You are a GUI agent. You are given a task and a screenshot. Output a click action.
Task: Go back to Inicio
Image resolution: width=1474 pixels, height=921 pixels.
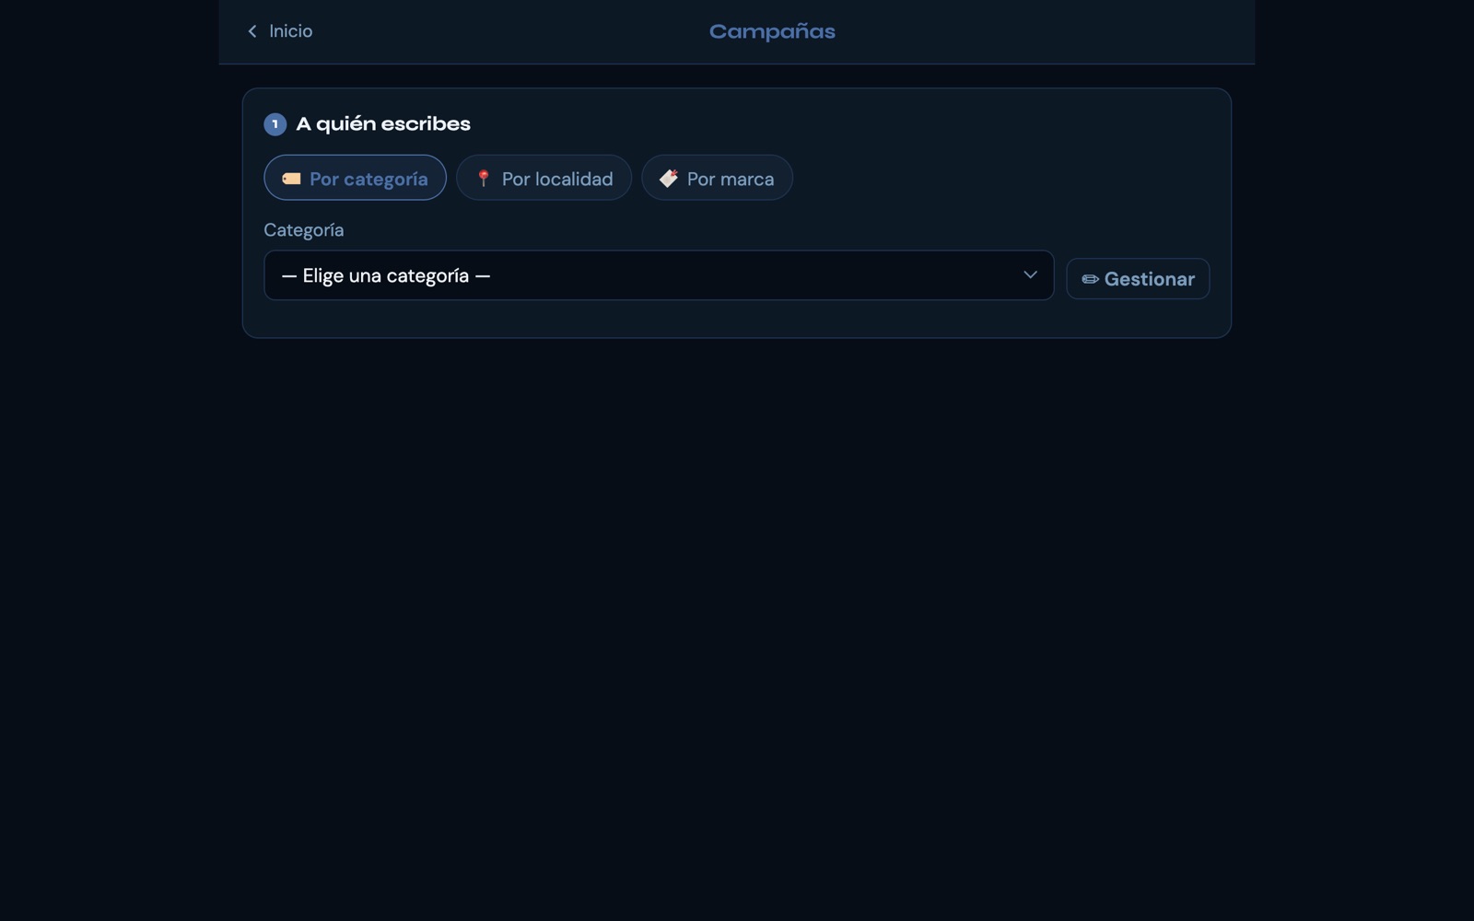coord(280,31)
